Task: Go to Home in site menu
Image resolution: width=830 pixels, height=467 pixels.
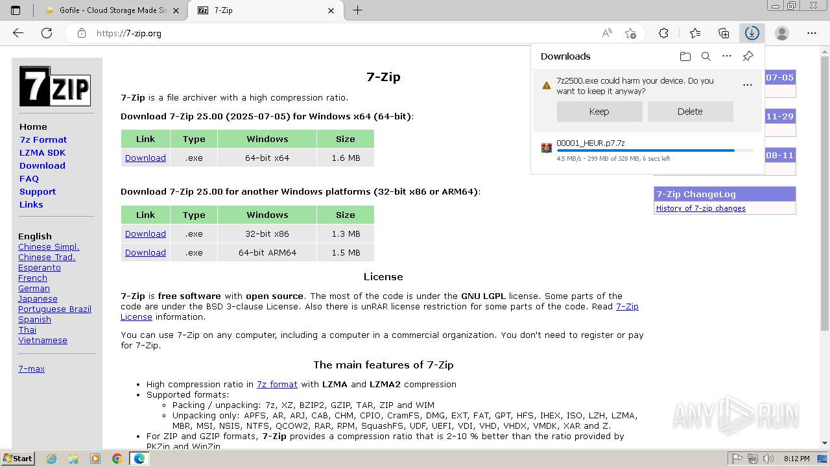Action: pyautogui.click(x=33, y=126)
